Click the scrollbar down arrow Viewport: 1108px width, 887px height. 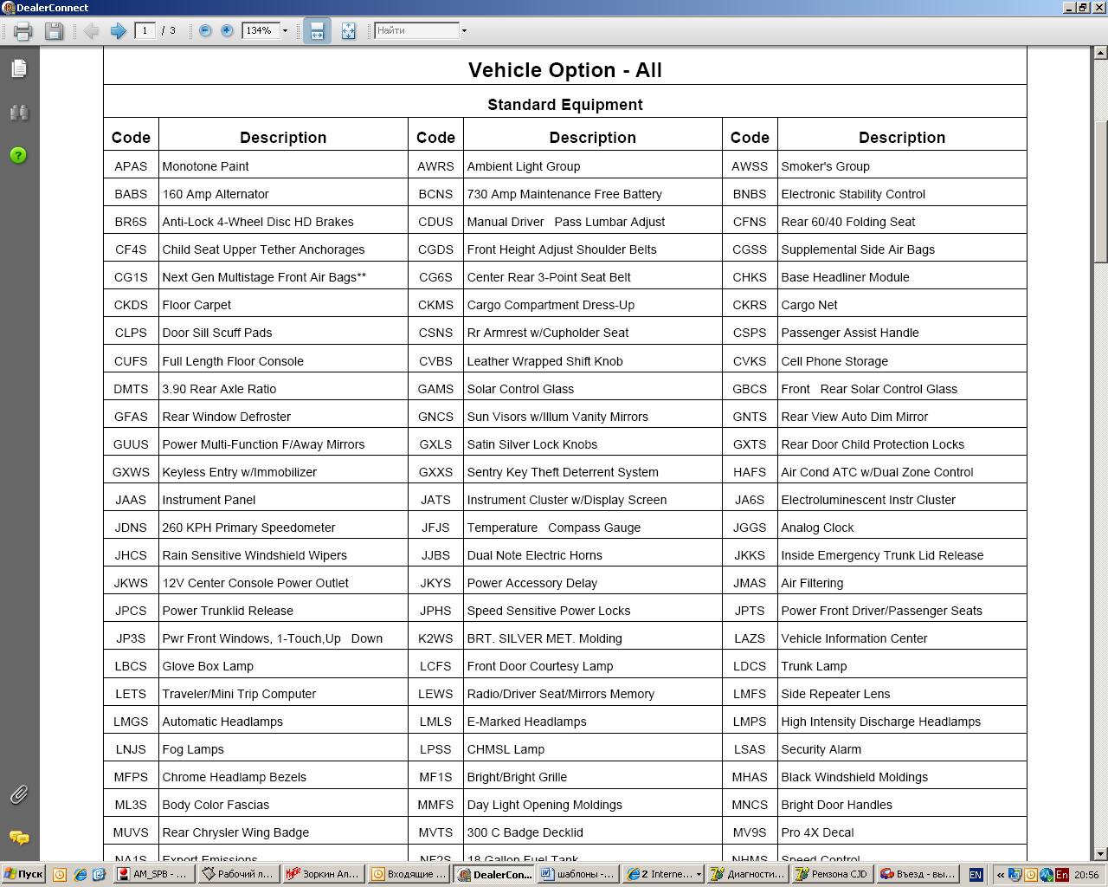point(1100,854)
